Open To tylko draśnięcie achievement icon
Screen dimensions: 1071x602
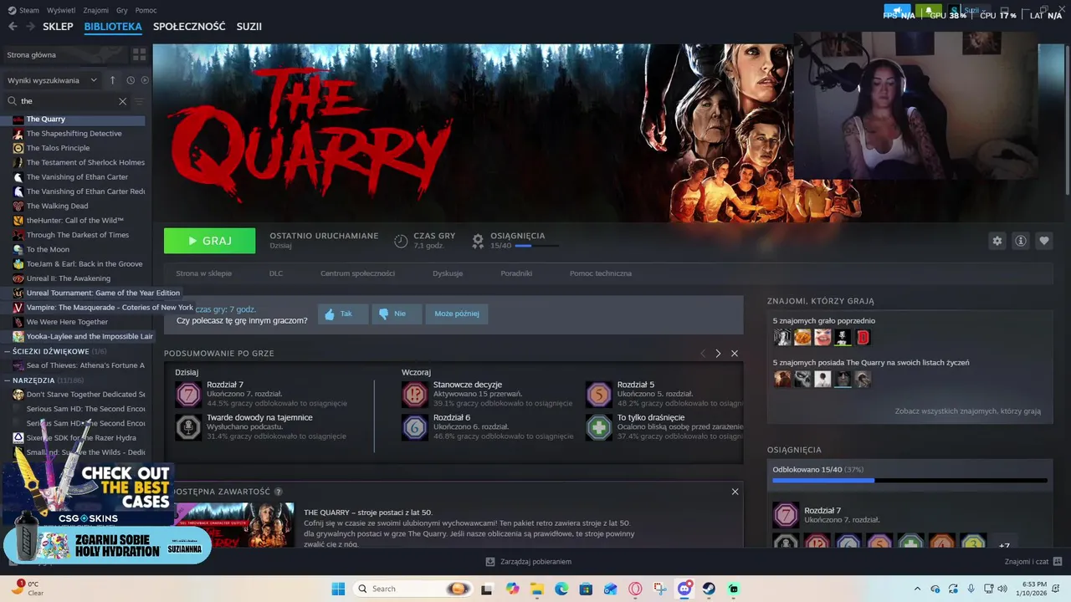599,426
